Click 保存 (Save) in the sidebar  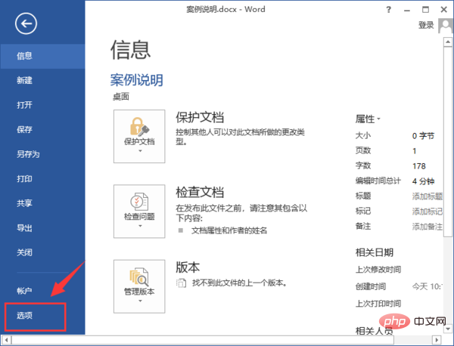click(25, 129)
